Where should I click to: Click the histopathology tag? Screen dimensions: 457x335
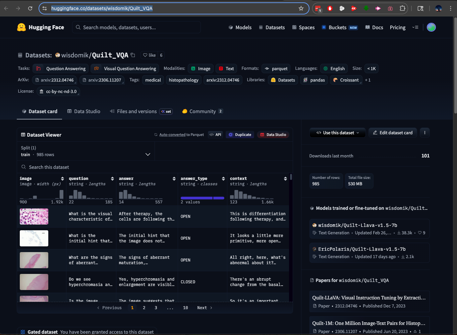point(184,80)
